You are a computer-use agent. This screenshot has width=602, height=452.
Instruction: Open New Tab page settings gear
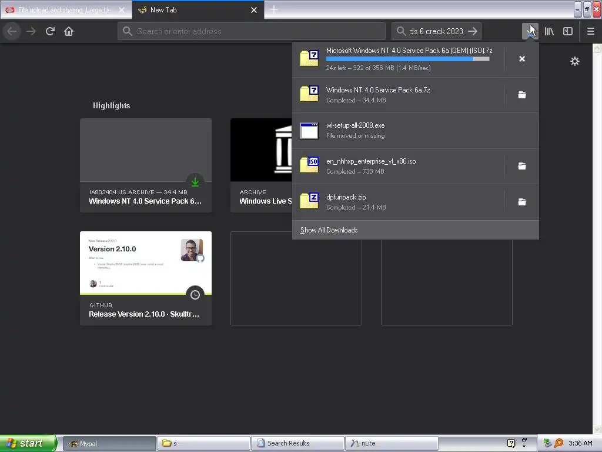575,61
